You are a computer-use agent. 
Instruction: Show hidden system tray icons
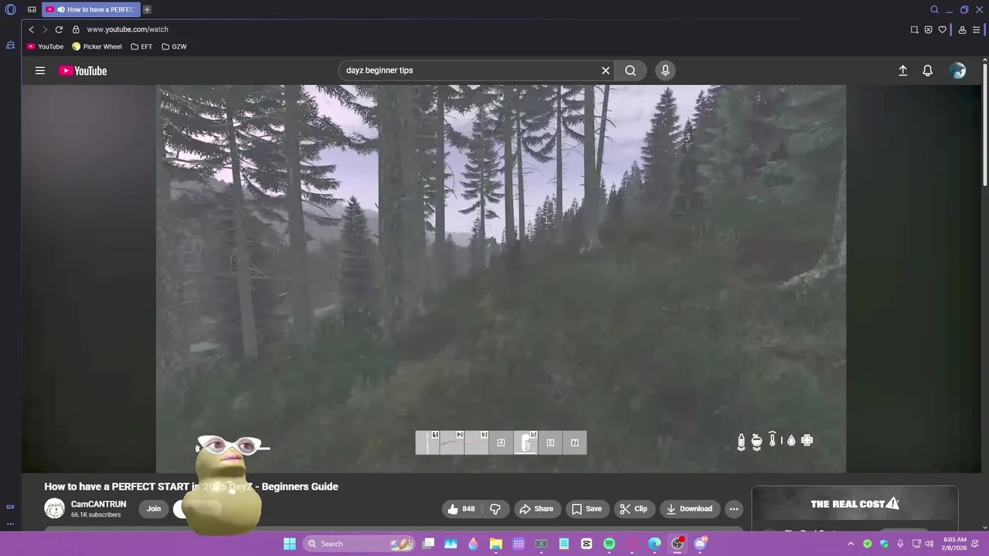[851, 544]
